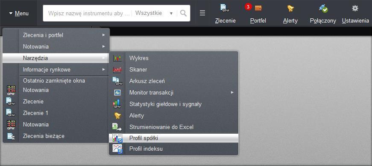Open the Wszystkie filter dropdown
The width and height of the screenshot is (372, 166).
pos(154,13)
